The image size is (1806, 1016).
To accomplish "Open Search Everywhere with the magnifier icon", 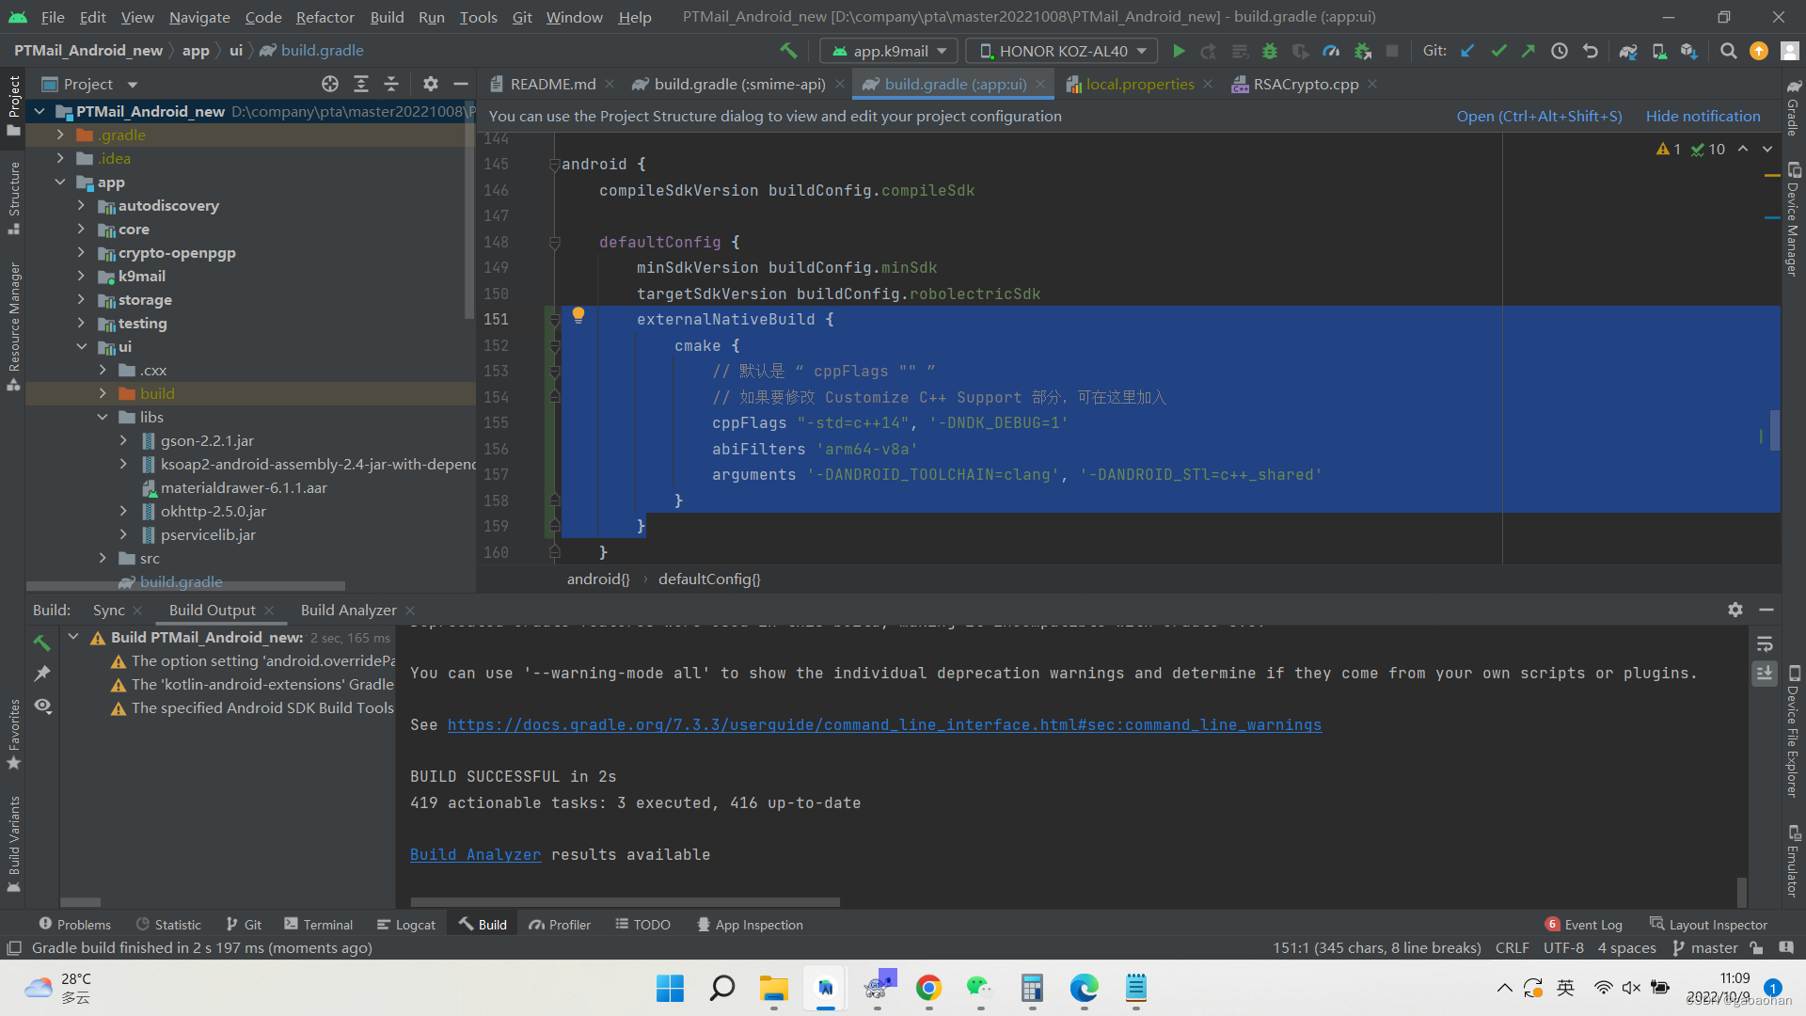I will click(1728, 51).
